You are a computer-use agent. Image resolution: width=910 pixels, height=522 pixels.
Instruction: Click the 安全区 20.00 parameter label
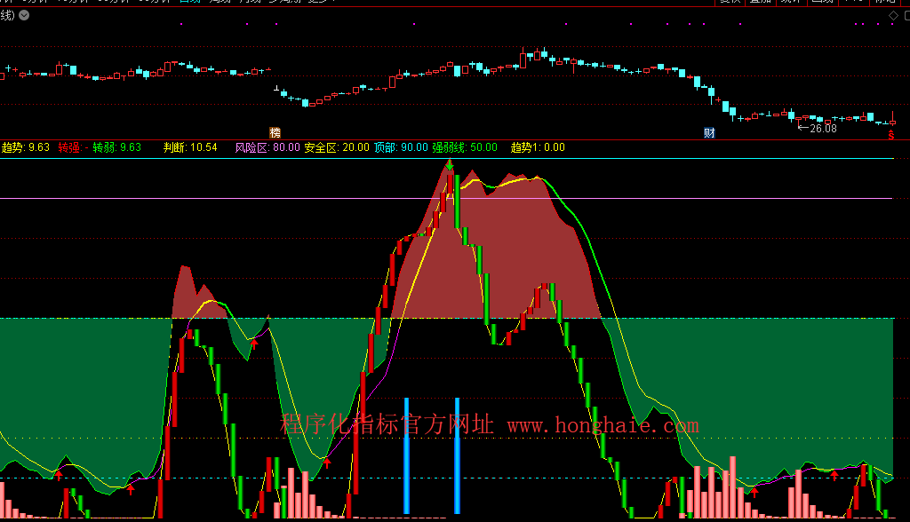tap(336, 147)
